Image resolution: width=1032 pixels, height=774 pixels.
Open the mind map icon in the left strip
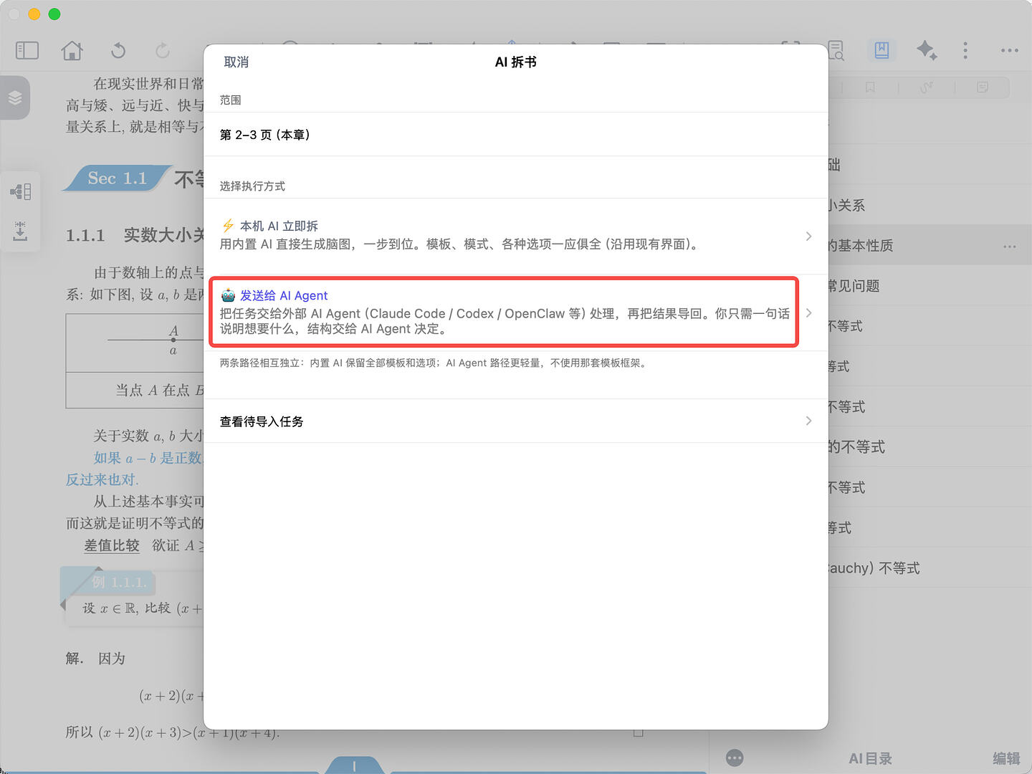click(20, 192)
